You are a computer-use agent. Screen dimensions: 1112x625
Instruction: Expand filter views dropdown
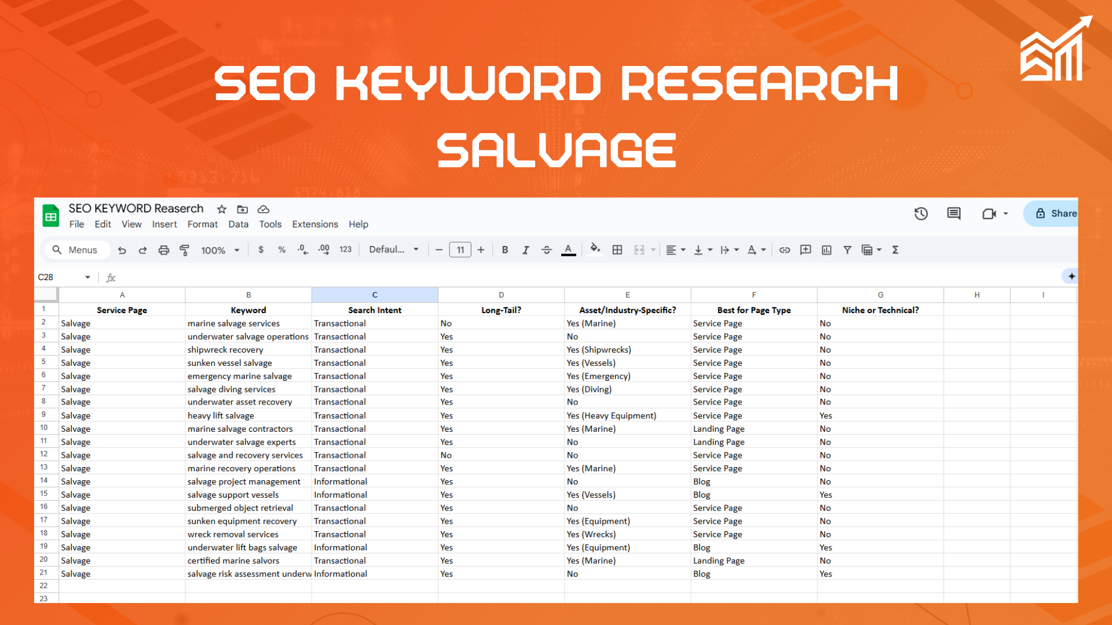click(x=879, y=249)
